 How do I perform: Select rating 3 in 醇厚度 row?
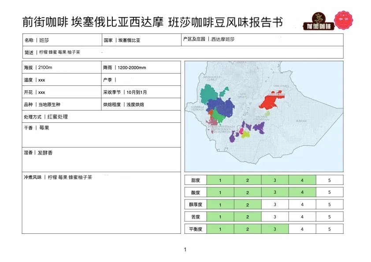click(275, 205)
